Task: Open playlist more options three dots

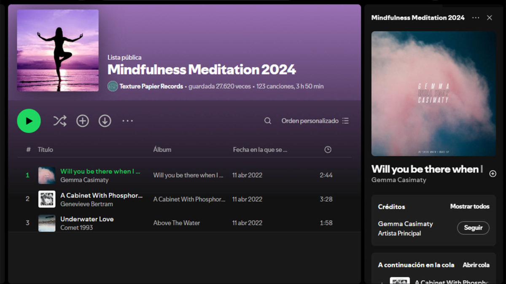Action: point(128,121)
